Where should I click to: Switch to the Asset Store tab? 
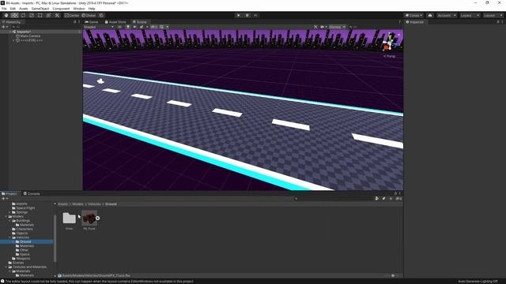click(115, 22)
